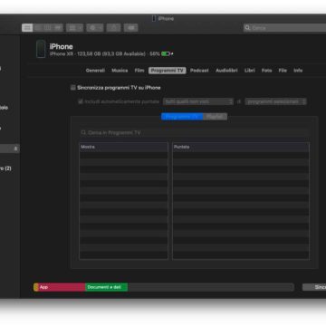326x326 pixels.
Task: Click the orange storage bar segment
Action: [x=35, y=287]
